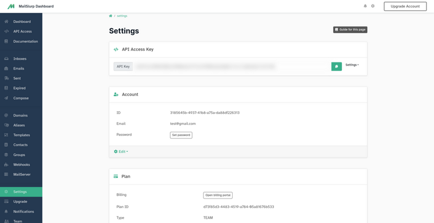
Task: Open the notifications bell in header
Action: pos(365,6)
